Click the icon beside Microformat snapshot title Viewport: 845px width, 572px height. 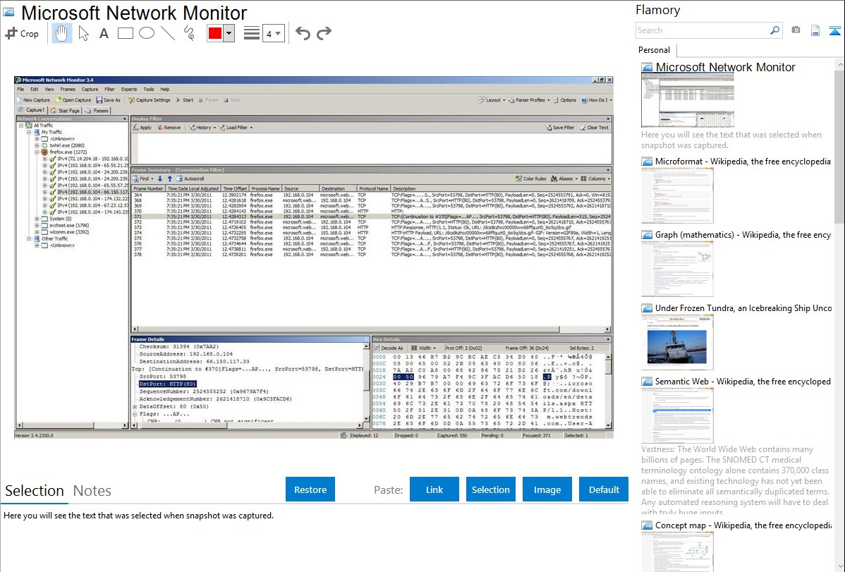point(647,162)
